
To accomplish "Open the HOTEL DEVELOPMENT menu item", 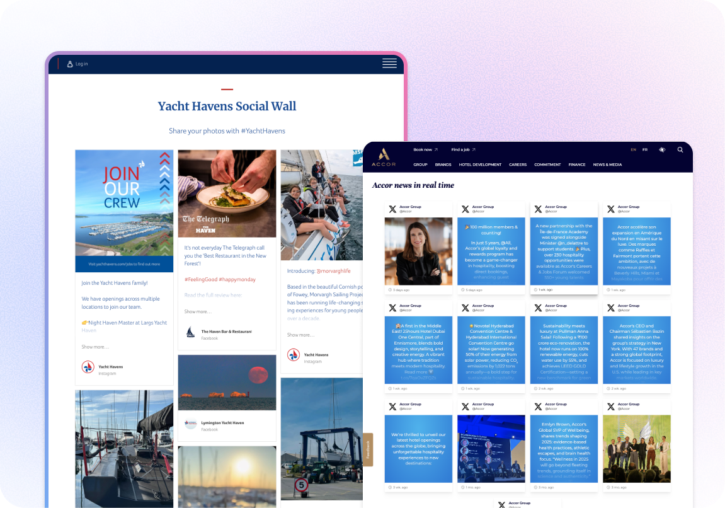I will pos(480,165).
